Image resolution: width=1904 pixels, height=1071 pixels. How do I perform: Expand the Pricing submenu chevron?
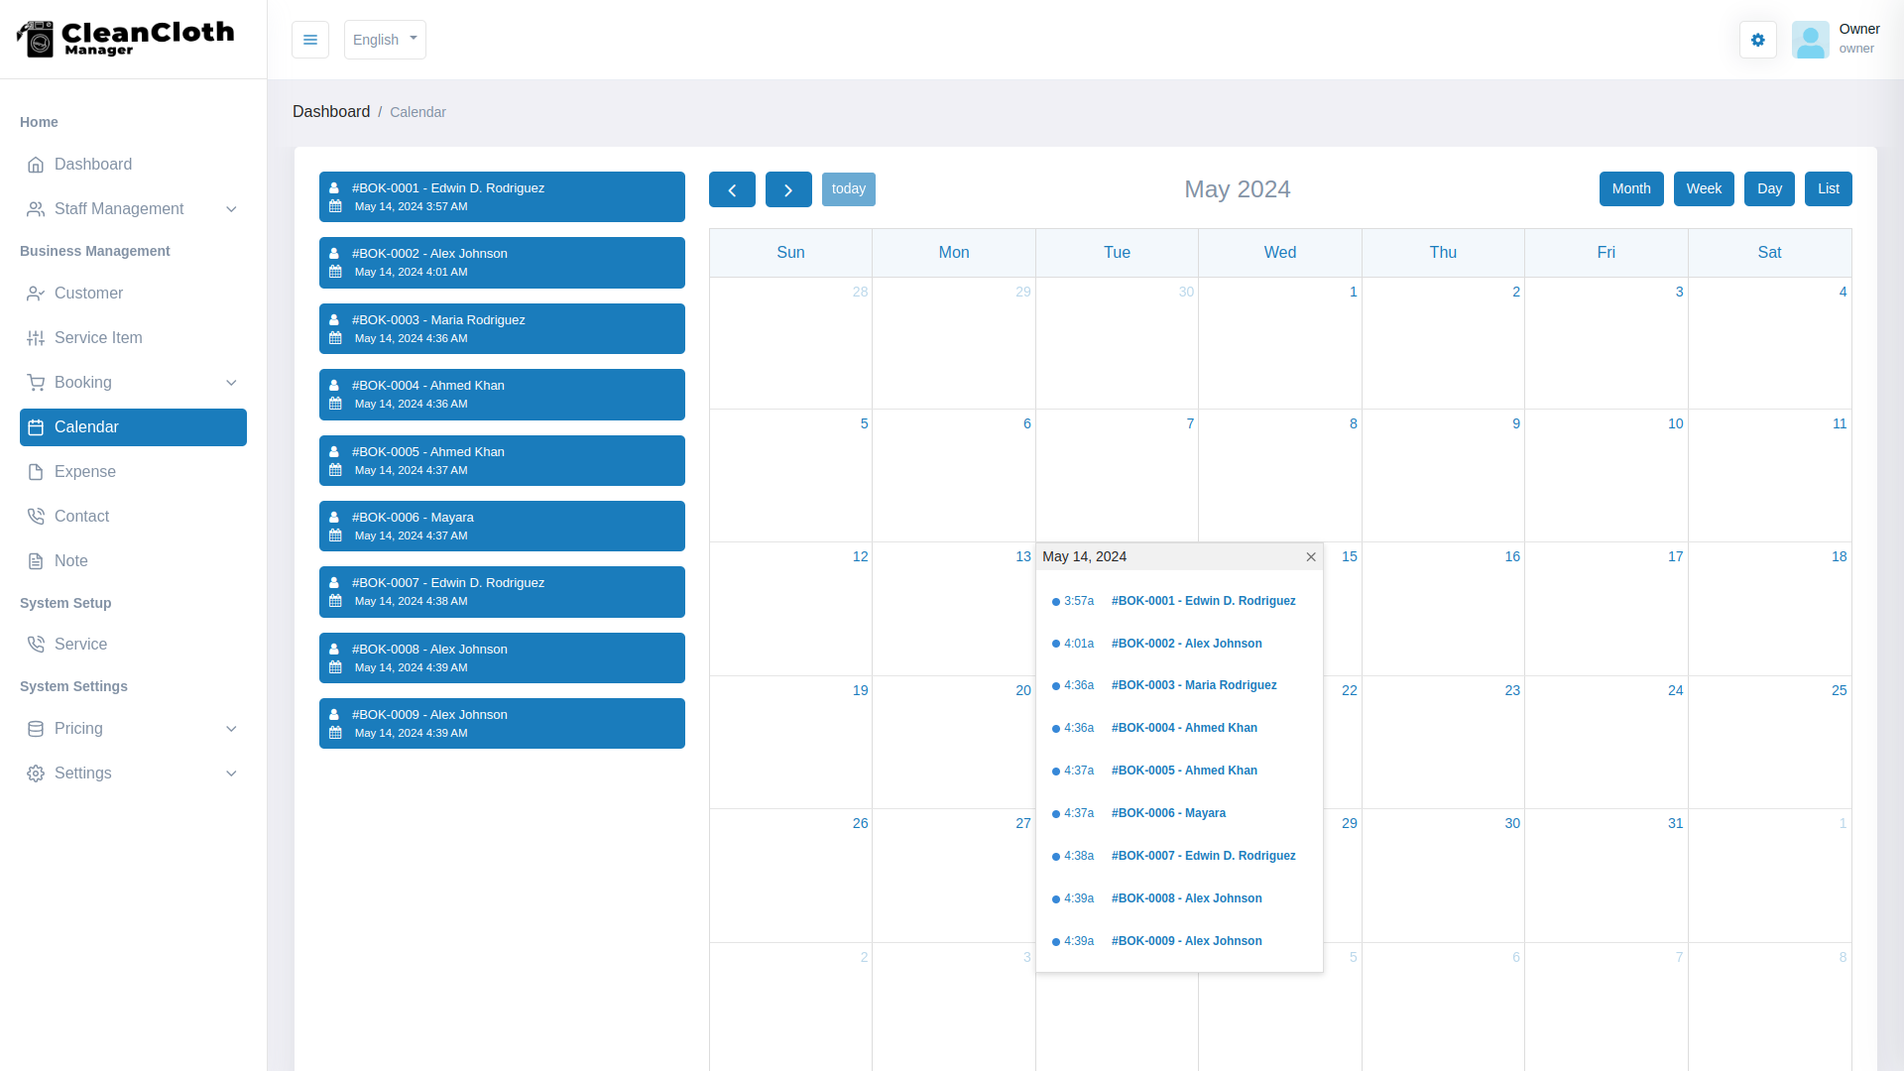[231, 729]
